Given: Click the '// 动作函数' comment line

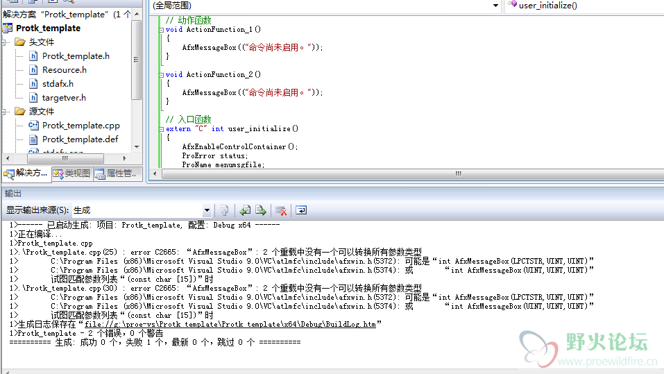Looking at the screenshot, I should click(x=188, y=20).
